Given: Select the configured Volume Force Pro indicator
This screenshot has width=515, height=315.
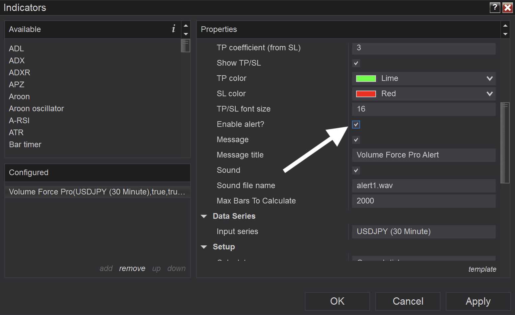Looking at the screenshot, I should 97,192.
